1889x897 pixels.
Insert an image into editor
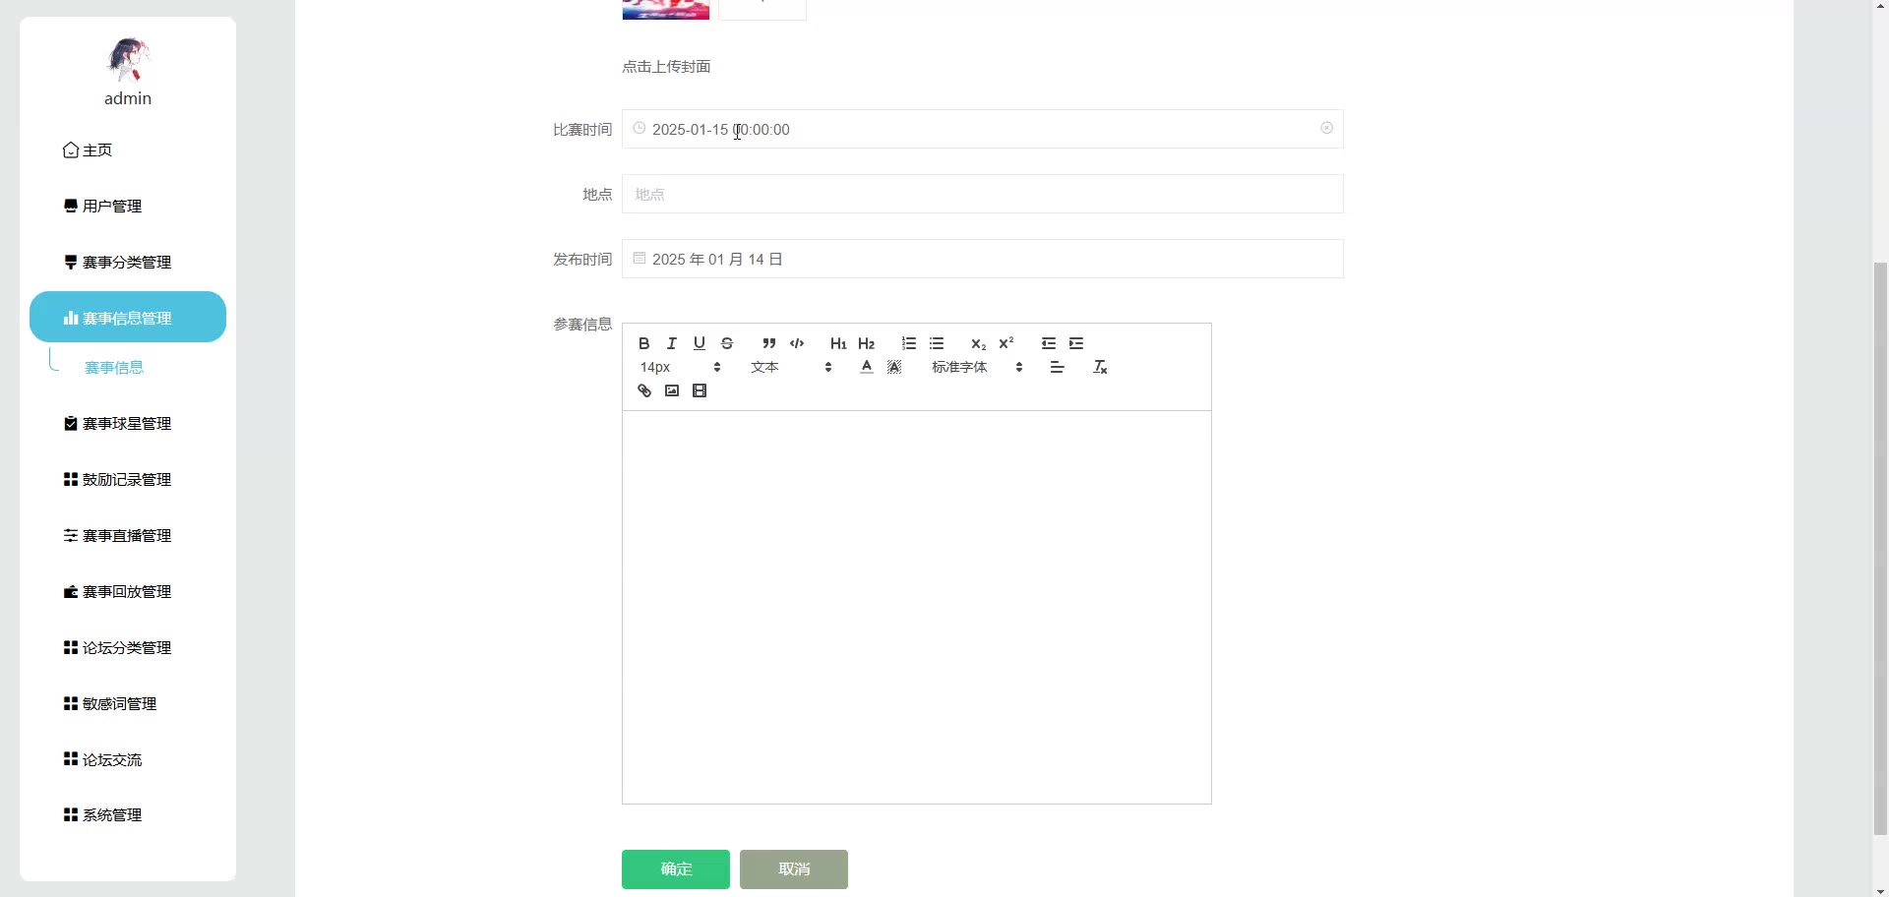click(x=672, y=390)
